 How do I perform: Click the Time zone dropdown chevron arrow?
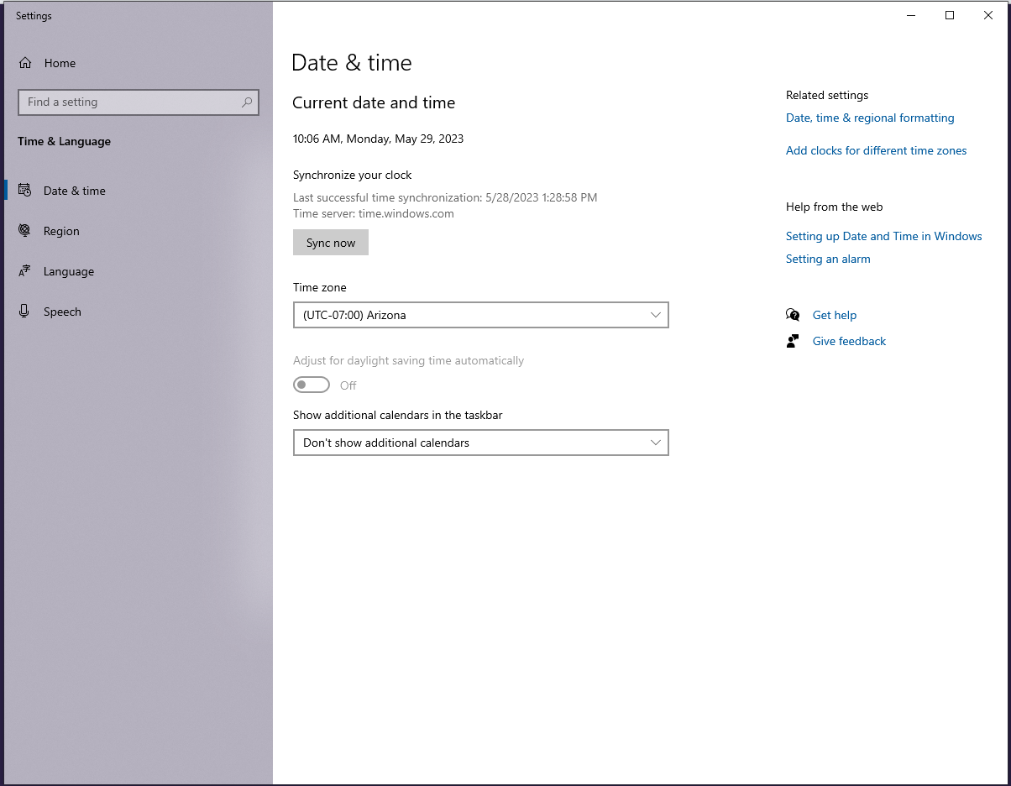[x=656, y=315]
